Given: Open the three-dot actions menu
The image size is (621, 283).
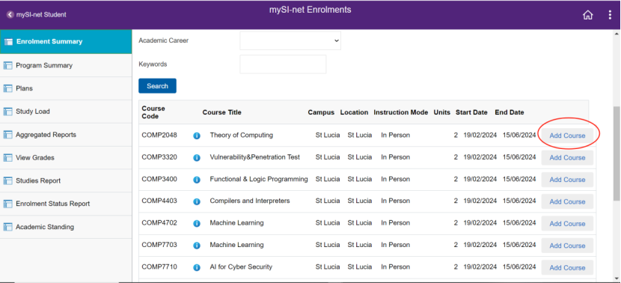Looking at the screenshot, I should pos(610,15).
